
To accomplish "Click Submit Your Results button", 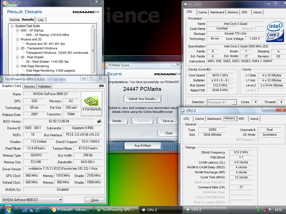I will tap(143, 99).
